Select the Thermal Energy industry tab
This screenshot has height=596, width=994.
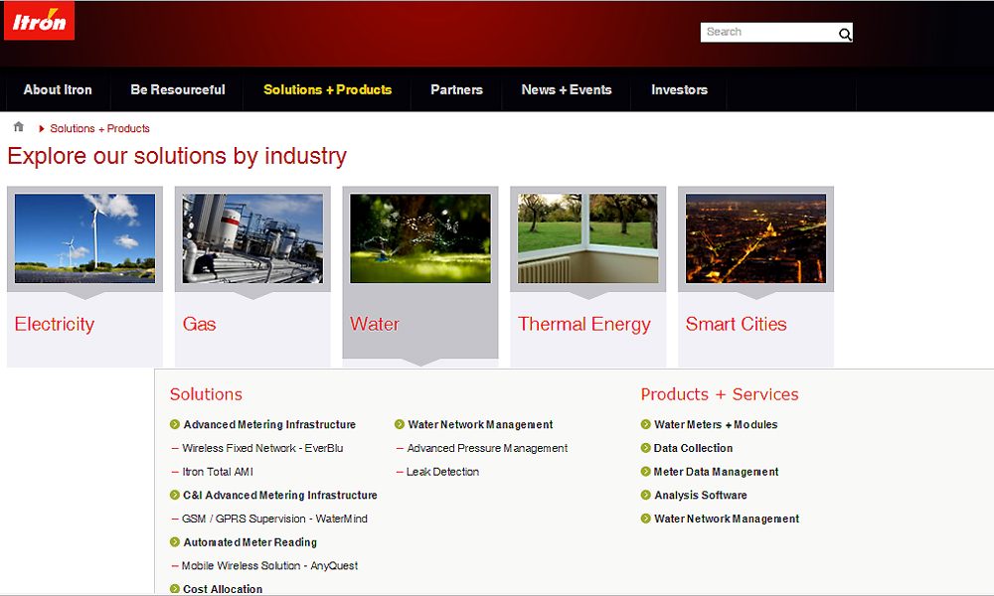click(x=583, y=324)
